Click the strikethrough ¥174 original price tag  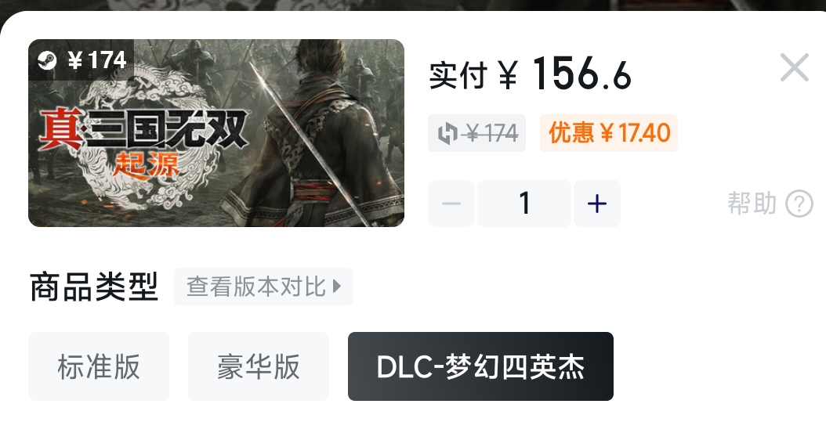click(476, 133)
